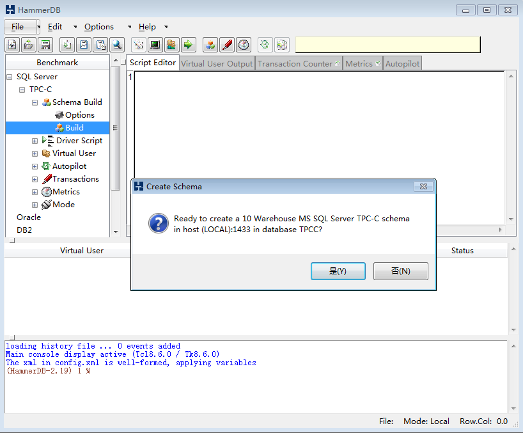Click the colored-boxes Create Schema toolbar icon
This screenshot has height=433, width=523.
click(x=210, y=45)
